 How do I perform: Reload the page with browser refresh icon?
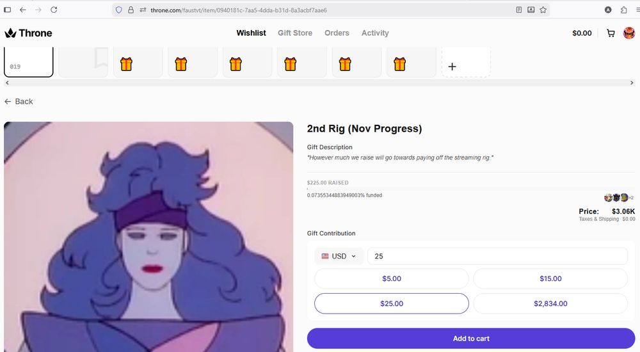pyautogui.click(x=54, y=10)
